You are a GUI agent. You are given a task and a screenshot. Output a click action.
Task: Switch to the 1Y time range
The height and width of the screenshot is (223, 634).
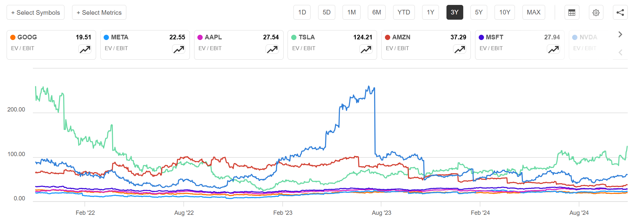[x=430, y=12]
